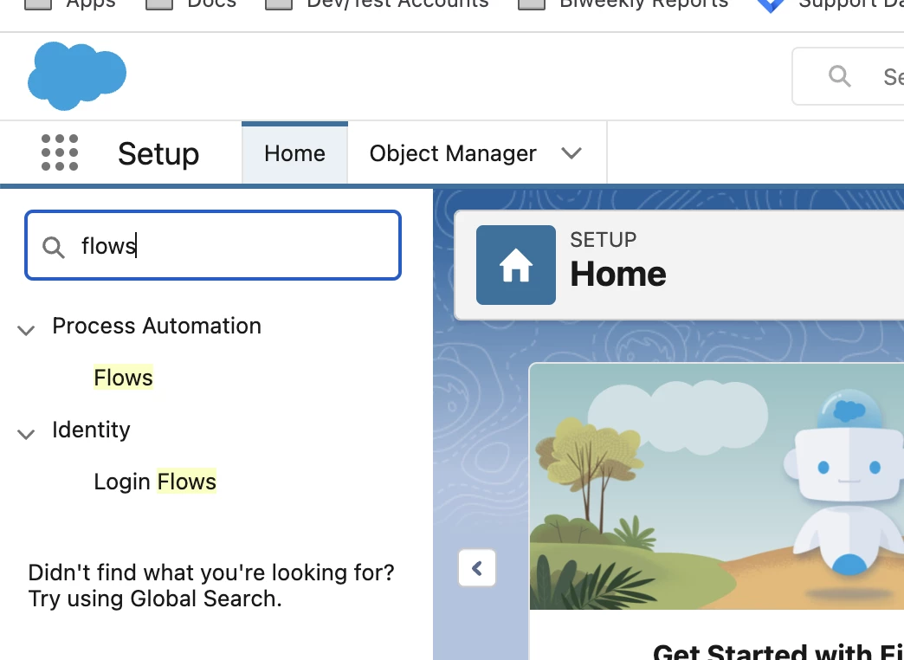Open the Object Manager dropdown chevron
Screen dimensions: 904x660
coord(571,153)
